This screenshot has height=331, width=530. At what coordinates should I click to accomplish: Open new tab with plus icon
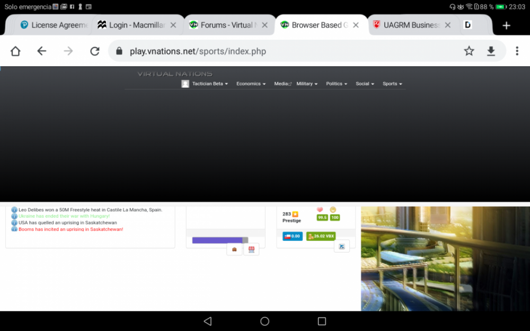pos(506,25)
